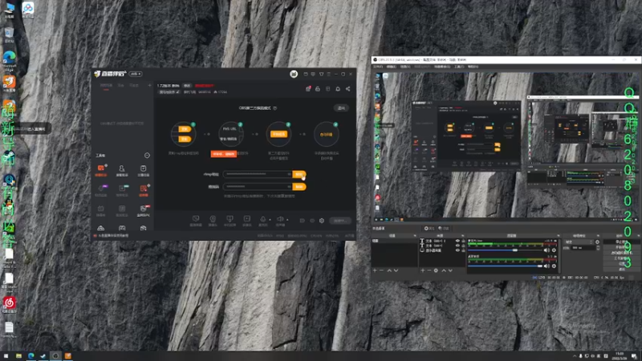
Task: Open the OBS scene transition dropdown
Action: point(579,242)
